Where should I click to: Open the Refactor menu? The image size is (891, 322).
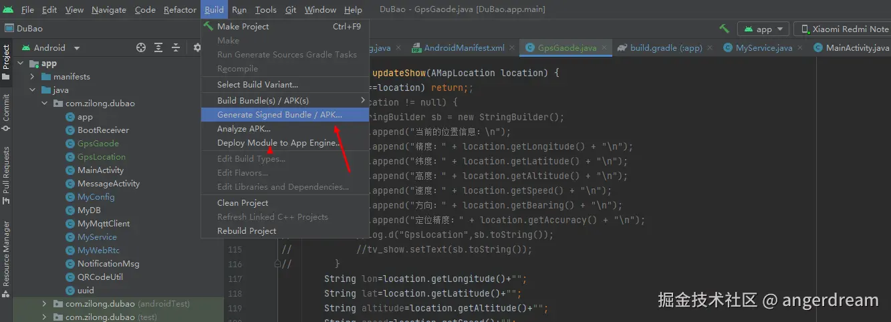(x=180, y=9)
